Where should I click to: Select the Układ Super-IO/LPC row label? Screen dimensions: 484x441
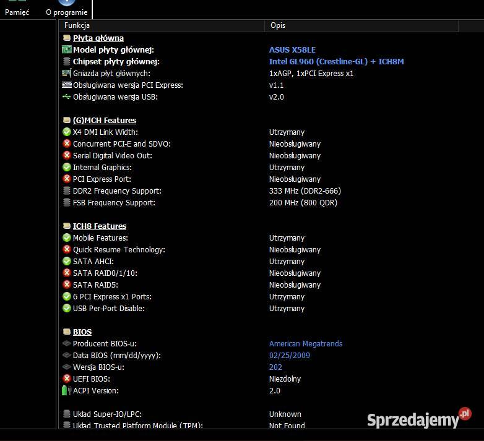click(x=107, y=414)
